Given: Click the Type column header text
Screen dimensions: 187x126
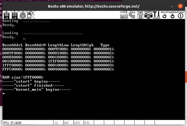Looking at the screenshot, I should coord(105,45).
